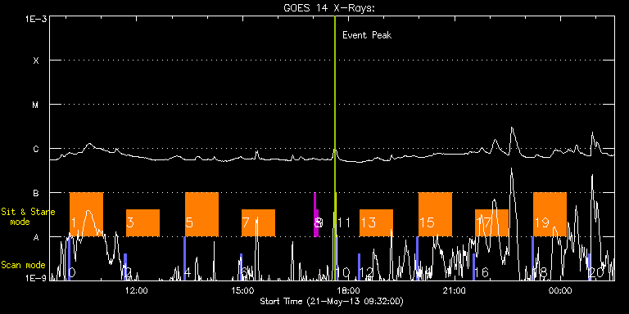The width and height of the screenshot is (629, 314).
Task: Select the orange Sit & Stare block 3
Action: (143, 222)
